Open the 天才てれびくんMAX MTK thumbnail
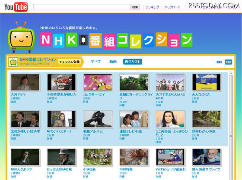The image size is (242, 180). [x=170, y=82]
